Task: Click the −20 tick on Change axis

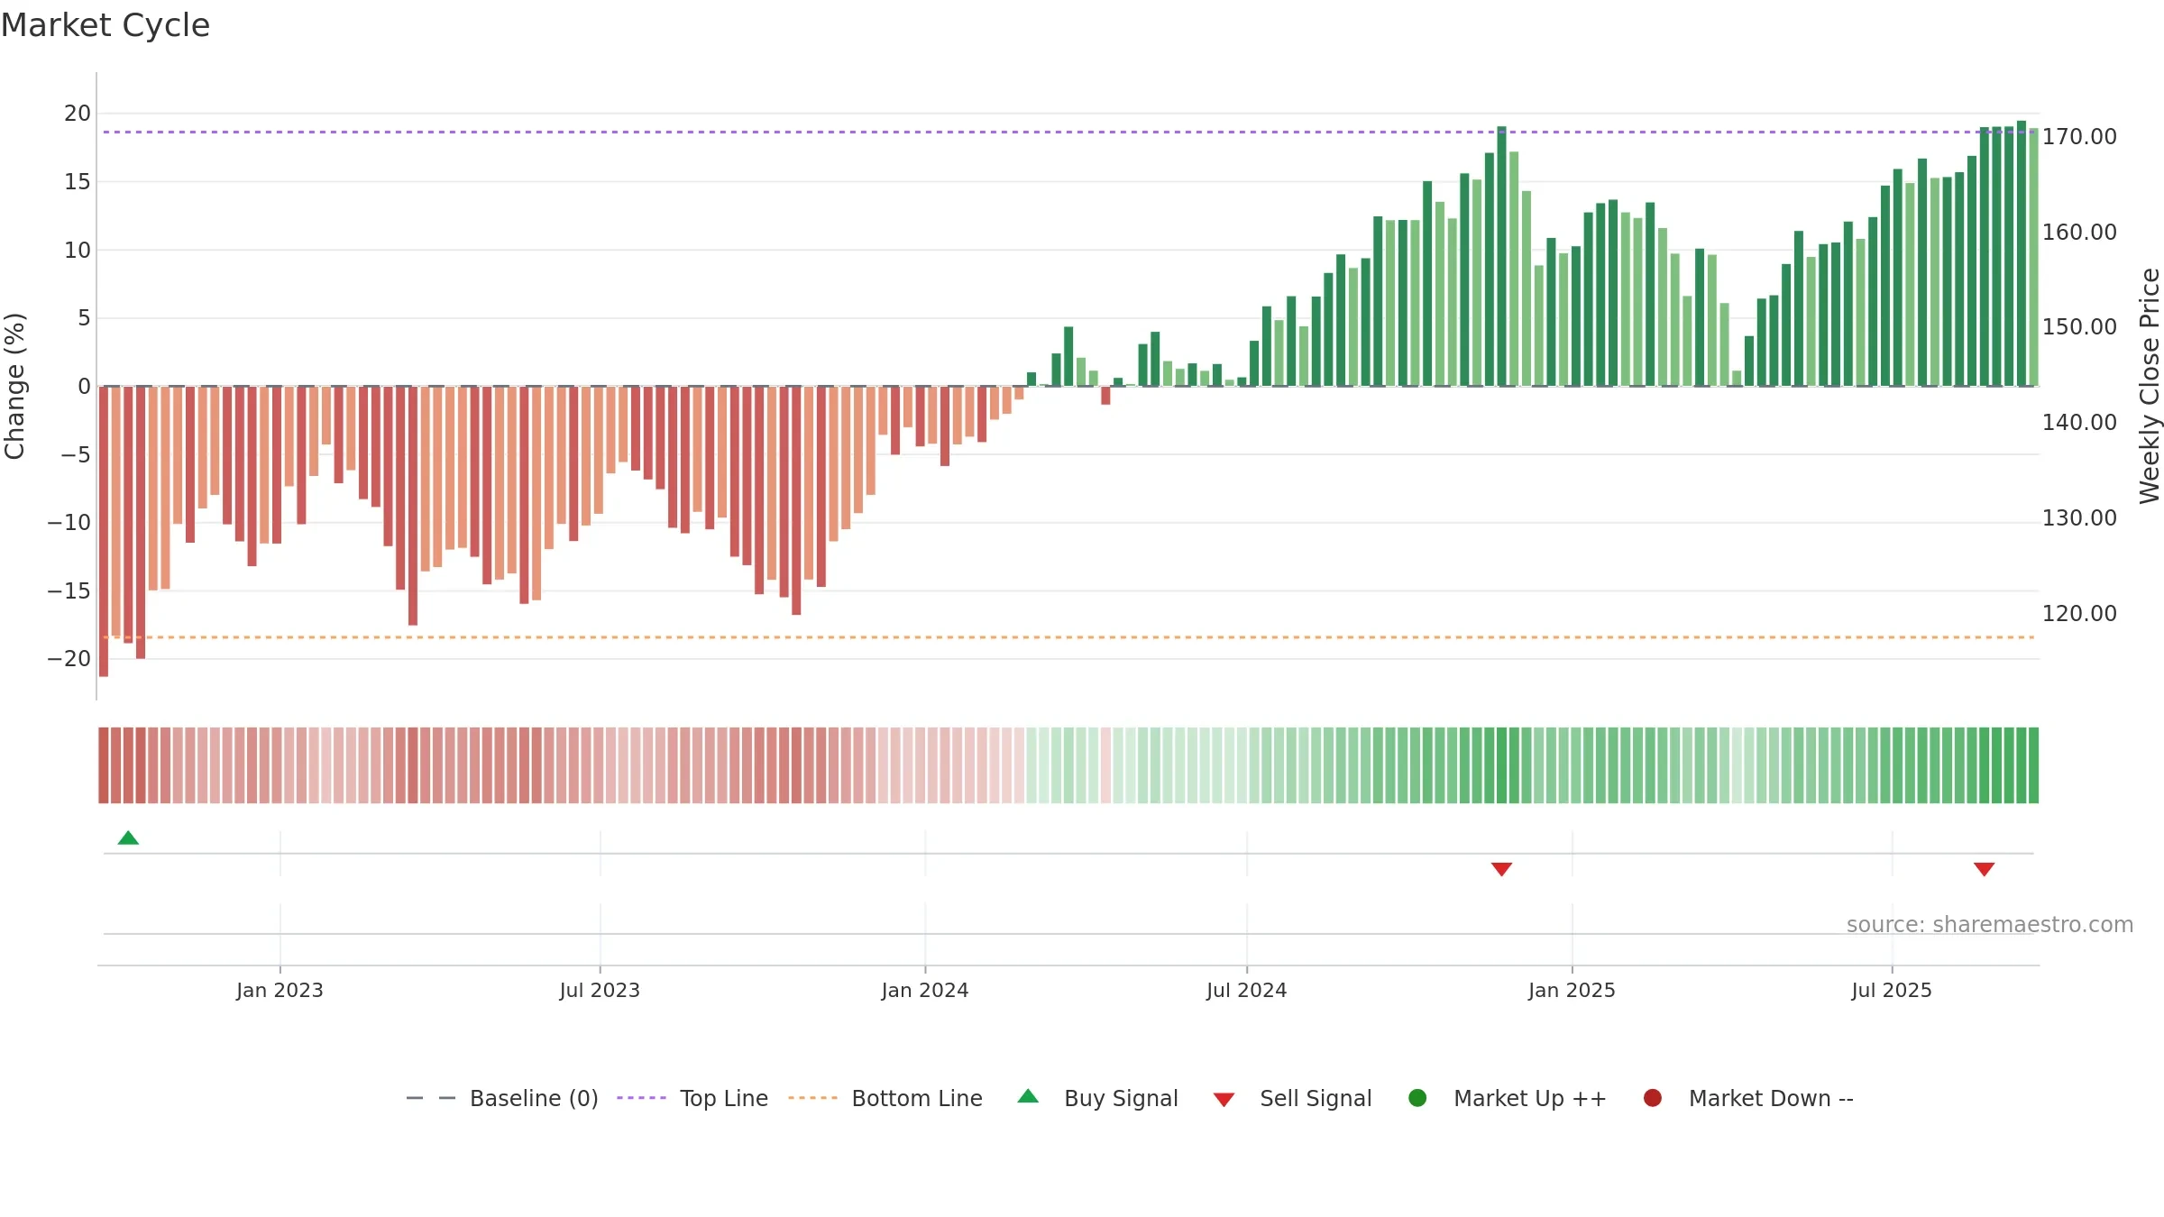Action: tap(69, 659)
